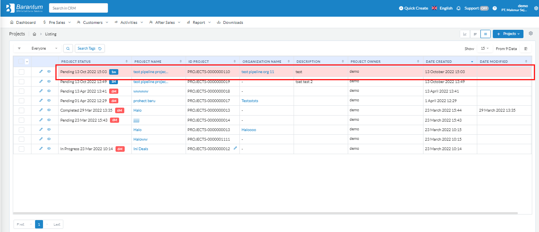Toggle the Support OFF switch
Image resolution: width=539 pixels, height=232 pixels.
[484, 8]
